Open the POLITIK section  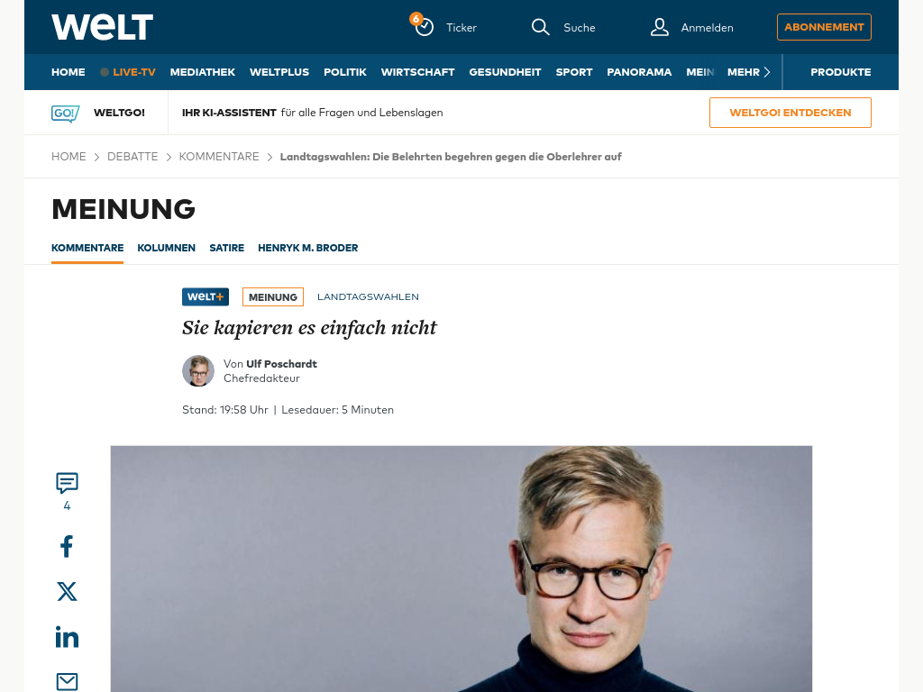coord(345,72)
